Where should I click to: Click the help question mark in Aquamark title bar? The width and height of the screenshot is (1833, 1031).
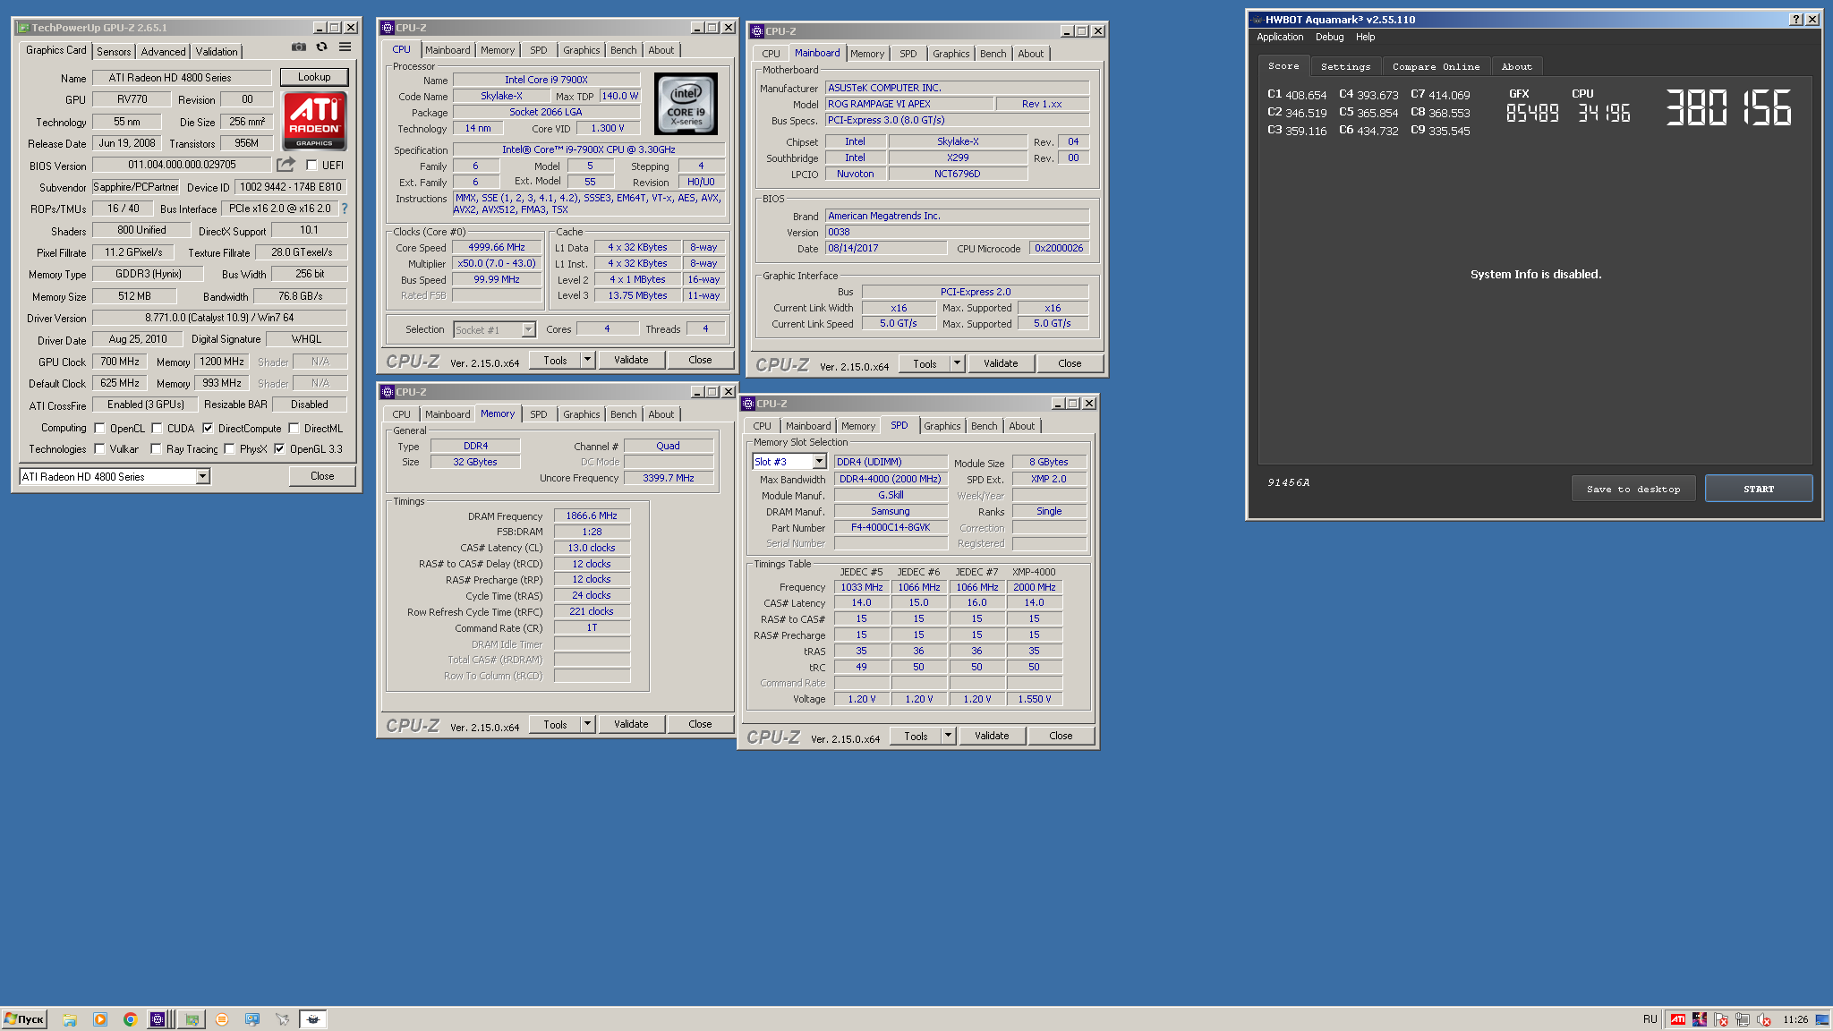1796,20
